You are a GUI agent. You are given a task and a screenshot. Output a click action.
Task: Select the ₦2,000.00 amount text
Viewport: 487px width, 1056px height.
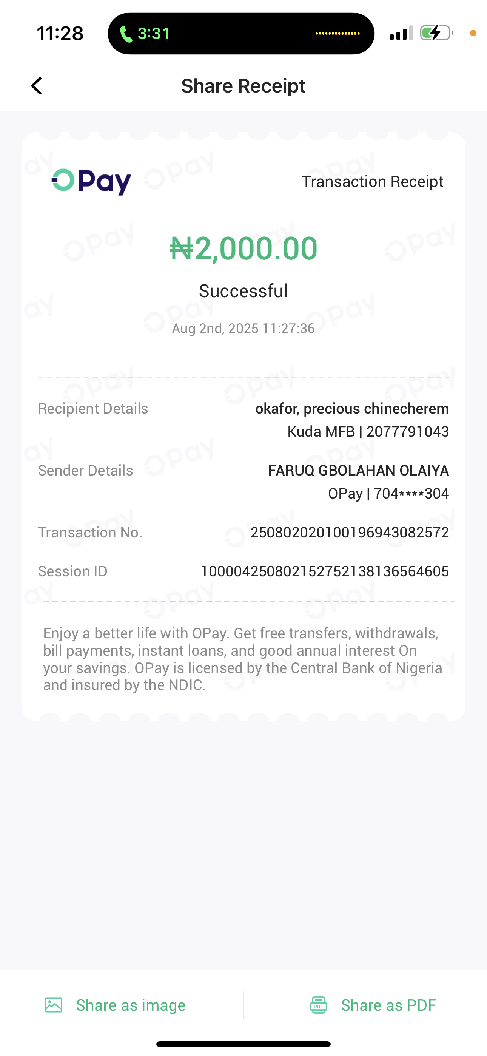243,249
